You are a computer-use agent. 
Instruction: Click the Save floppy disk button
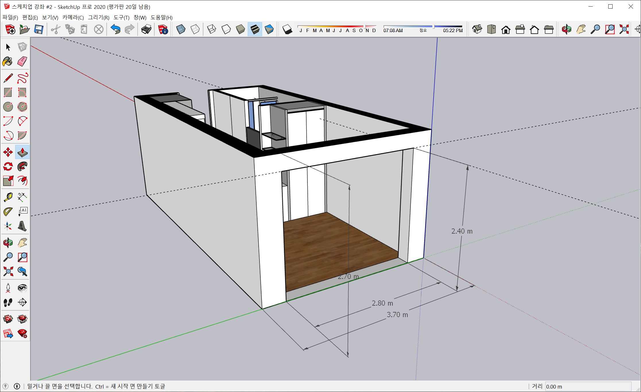[x=39, y=29]
